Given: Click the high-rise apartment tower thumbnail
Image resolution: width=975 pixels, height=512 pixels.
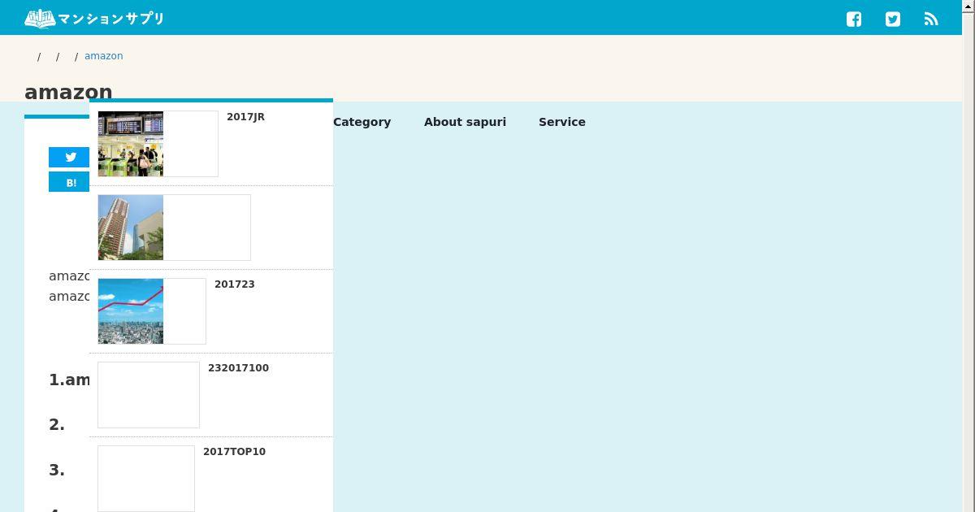Looking at the screenshot, I should coord(131,228).
